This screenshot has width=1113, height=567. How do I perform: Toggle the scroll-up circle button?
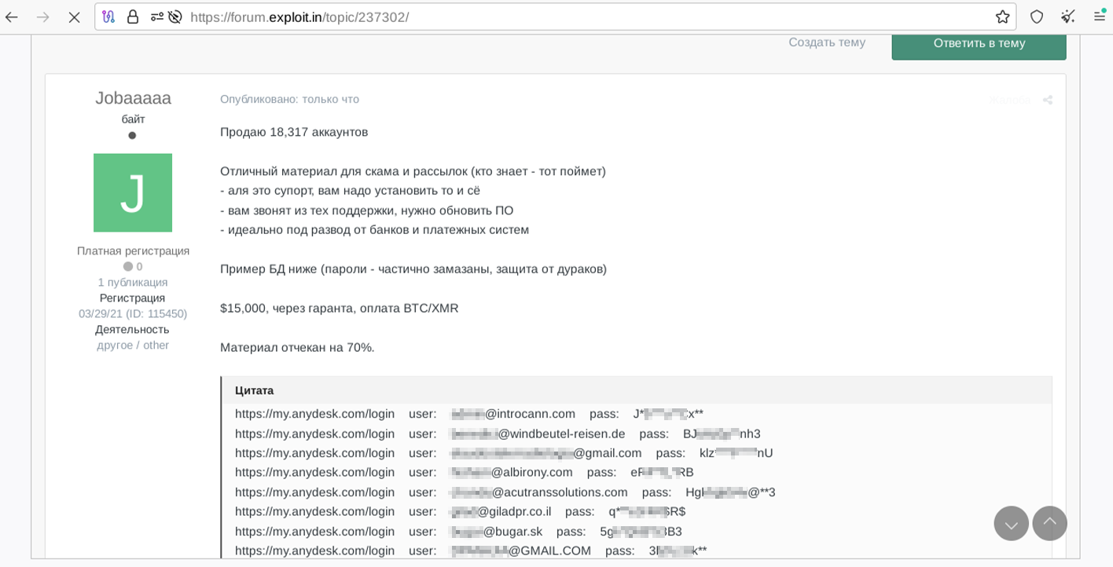(1049, 523)
